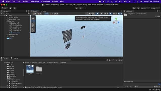Image resolution: width=161 pixels, height=91 pixels.
Task: Switch to the Console tab
Action: coord(14,58)
